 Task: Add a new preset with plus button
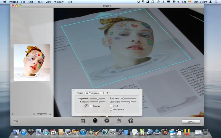107,93
